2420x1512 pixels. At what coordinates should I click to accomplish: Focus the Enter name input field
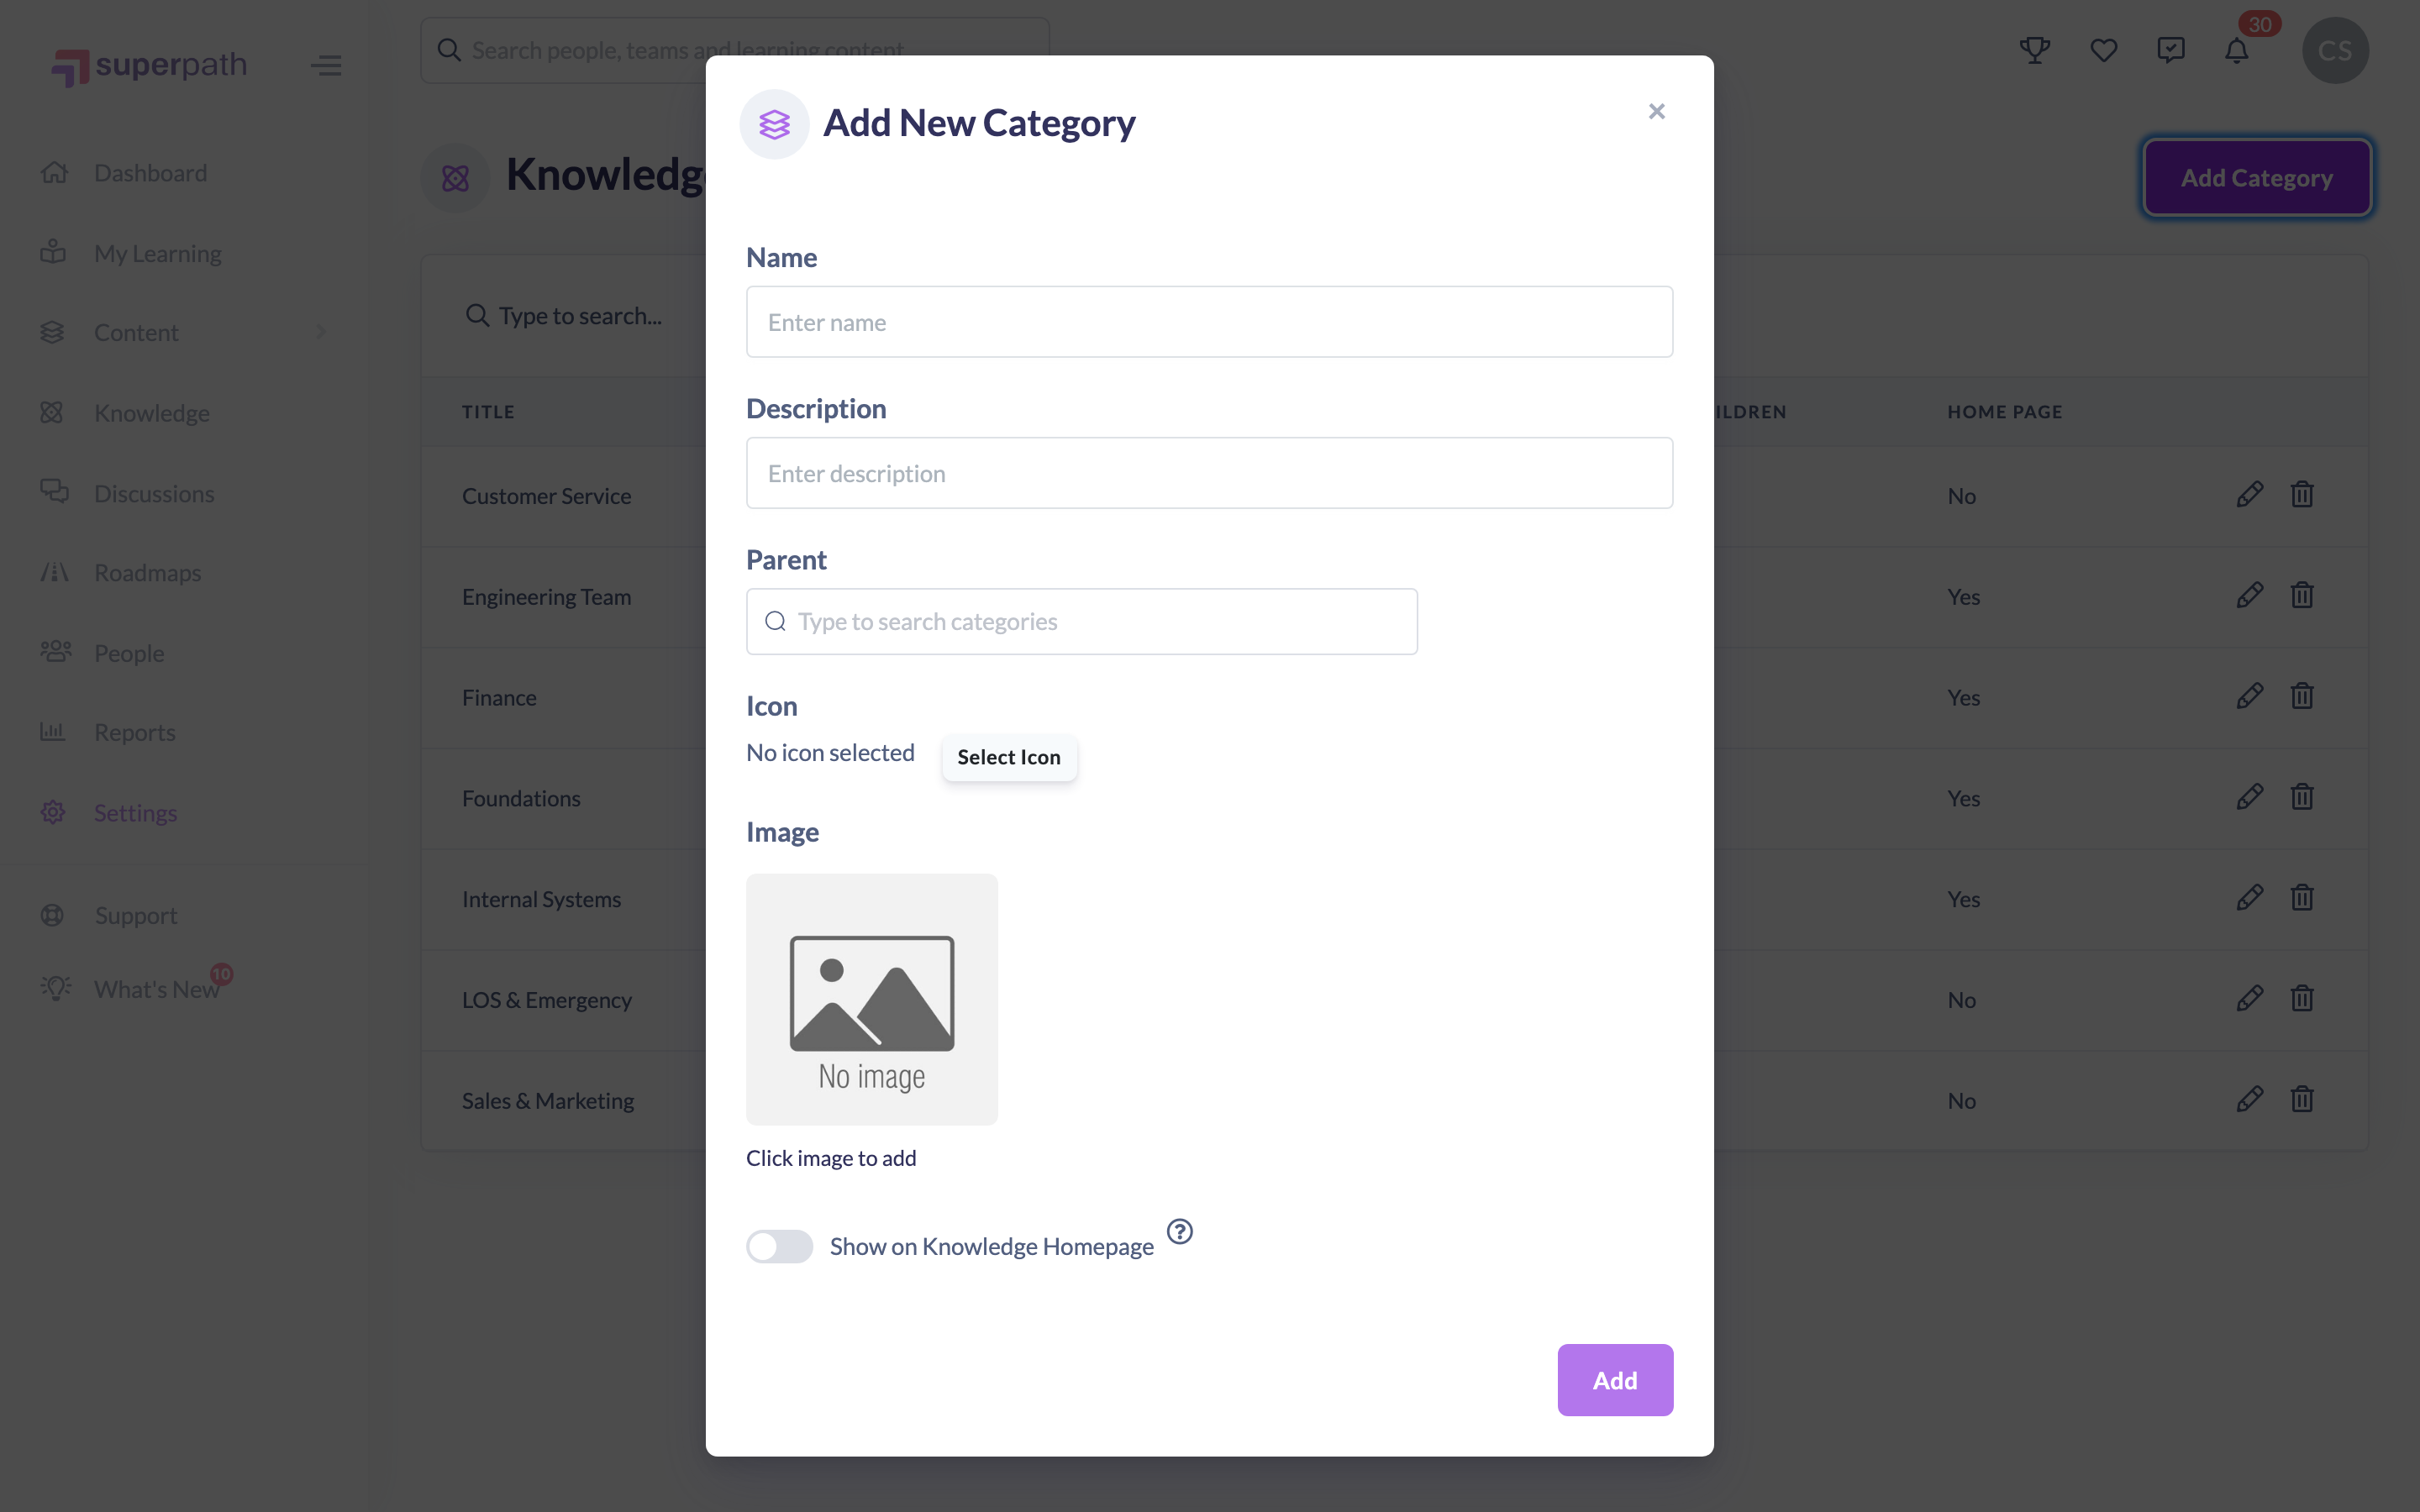point(1209,322)
